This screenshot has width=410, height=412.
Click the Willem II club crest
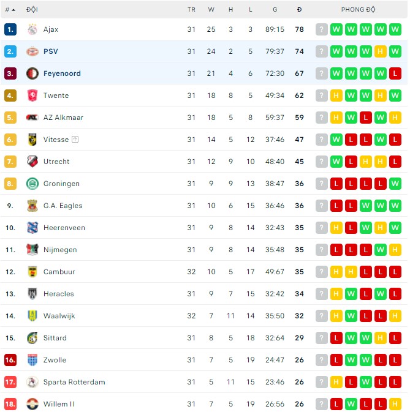pyautogui.click(x=32, y=404)
